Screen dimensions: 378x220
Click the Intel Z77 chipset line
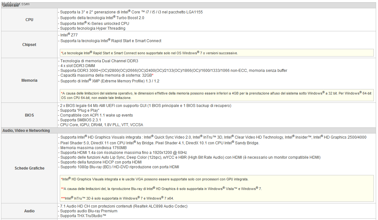click(68, 35)
